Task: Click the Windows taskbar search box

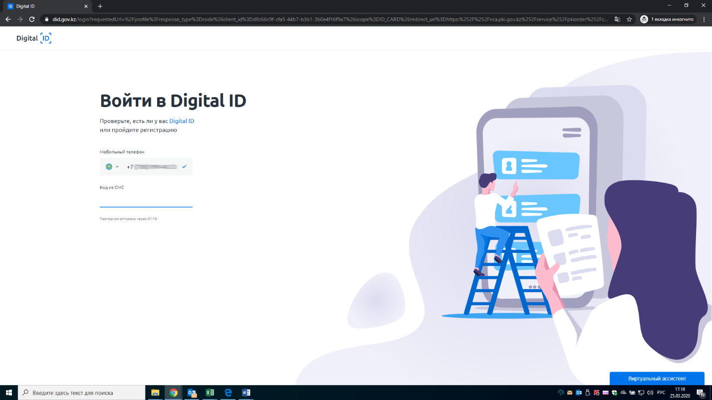Action: (81, 393)
